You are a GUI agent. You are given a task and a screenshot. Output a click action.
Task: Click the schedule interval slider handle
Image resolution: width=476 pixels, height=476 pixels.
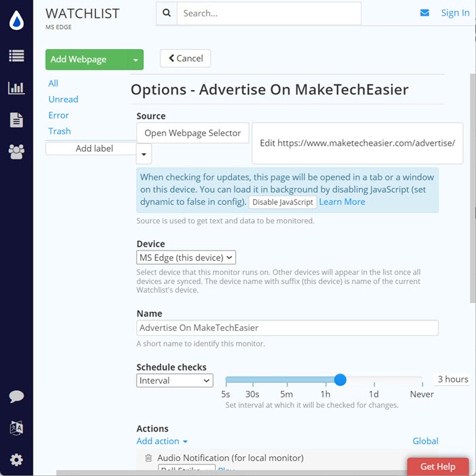click(340, 380)
